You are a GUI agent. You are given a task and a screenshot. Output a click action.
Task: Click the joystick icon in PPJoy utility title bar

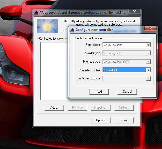click(x=36, y=13)
